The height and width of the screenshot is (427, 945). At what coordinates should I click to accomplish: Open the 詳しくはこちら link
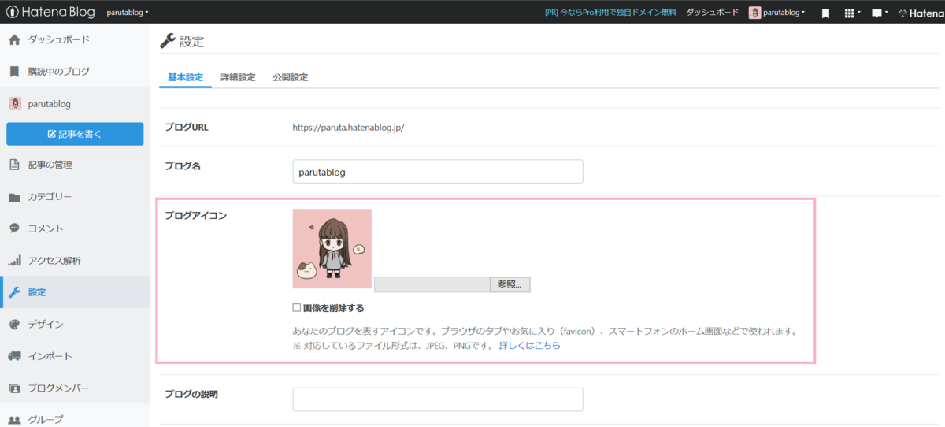pos(530,345)
